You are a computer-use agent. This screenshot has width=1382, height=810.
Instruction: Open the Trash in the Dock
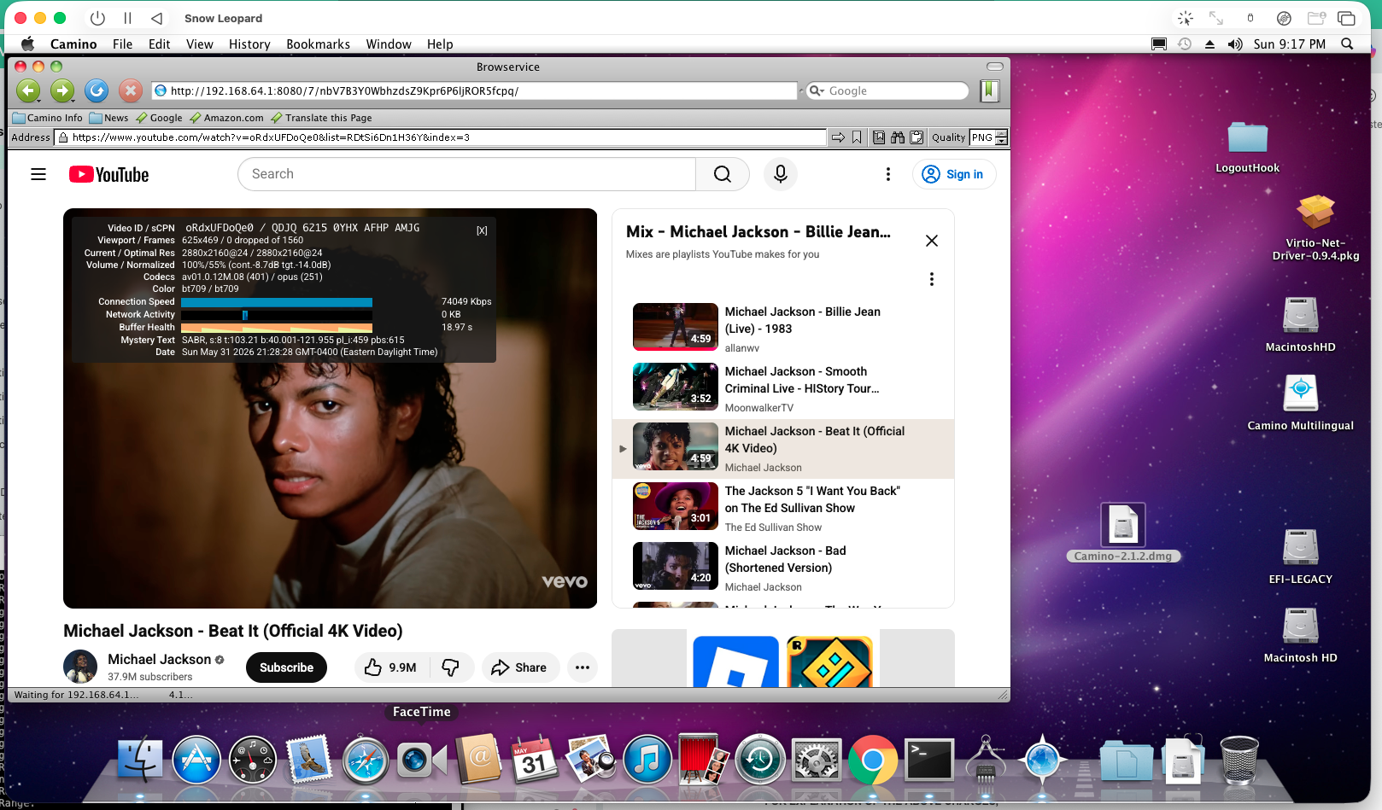[x=1239, y=759]
